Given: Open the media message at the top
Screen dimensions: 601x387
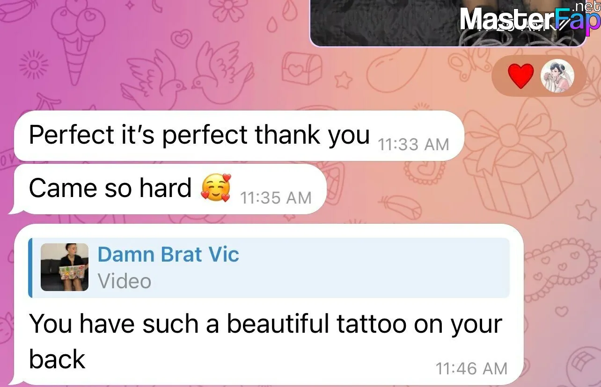Looking at the screenshot, I should click(448, 22).
